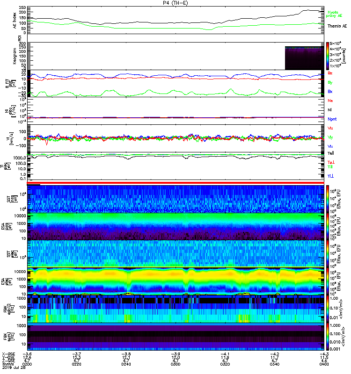Click the "0200" time tick label

(27, 364)
